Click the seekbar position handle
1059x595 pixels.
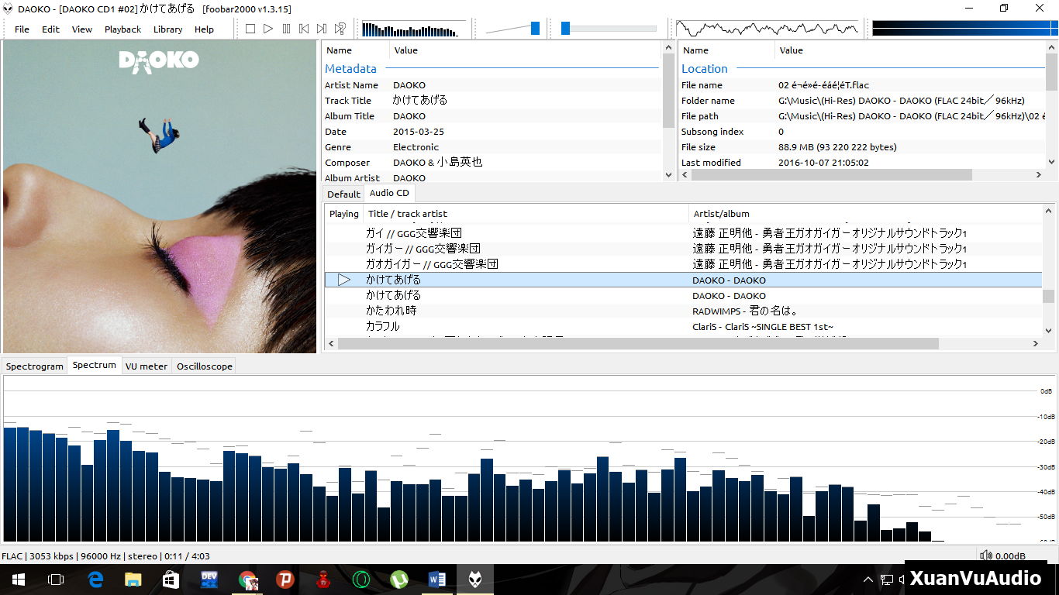(x=565, y=29)
